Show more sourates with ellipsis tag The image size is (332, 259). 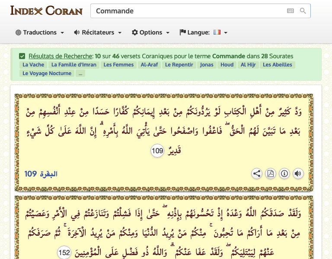[x=80, y=73]
